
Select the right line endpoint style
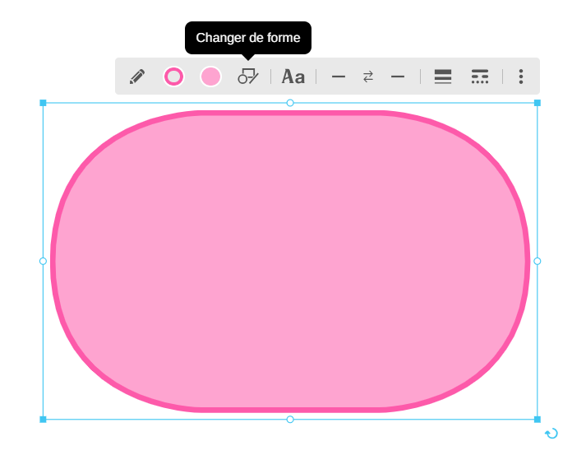coord(398,77)
